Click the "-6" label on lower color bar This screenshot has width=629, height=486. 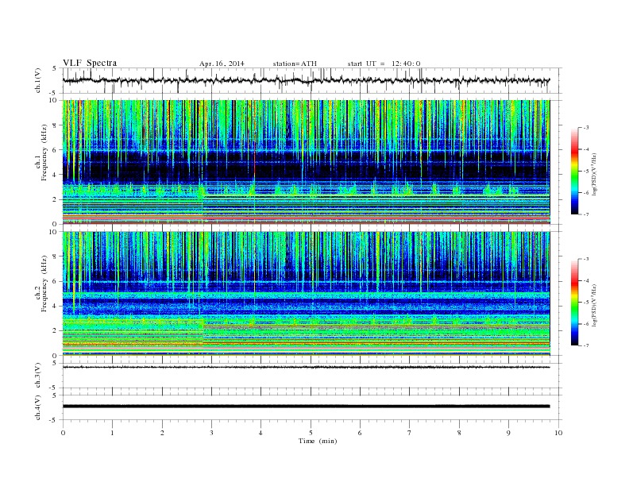586,324
